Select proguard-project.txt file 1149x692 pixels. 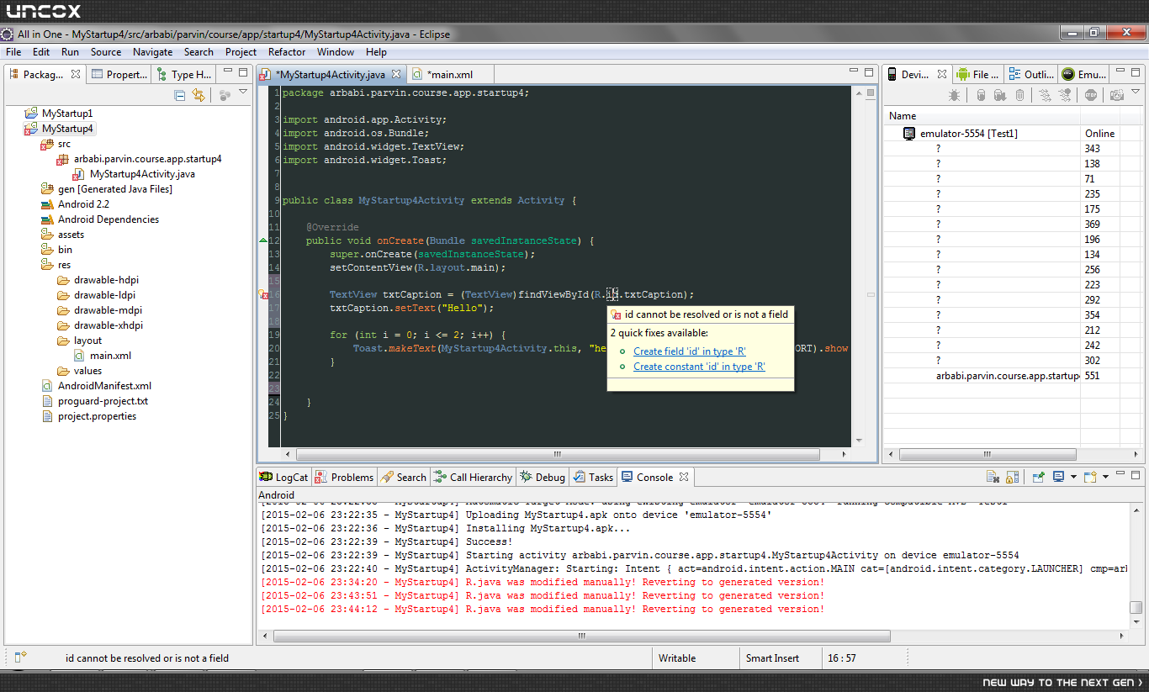(95, 401)
